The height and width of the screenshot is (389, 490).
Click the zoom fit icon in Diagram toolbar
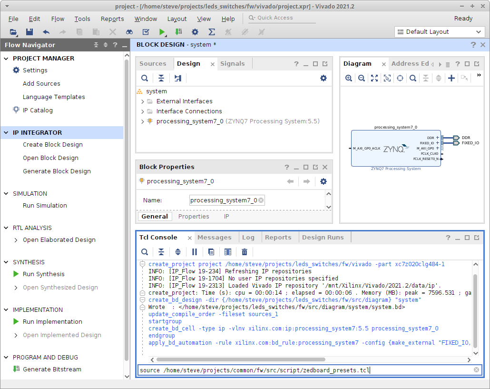pos(374,78)
